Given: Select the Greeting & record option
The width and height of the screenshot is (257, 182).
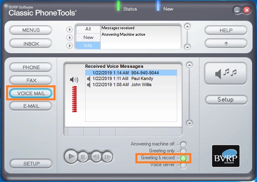Looking at the screenshot, I should point(183,158).
